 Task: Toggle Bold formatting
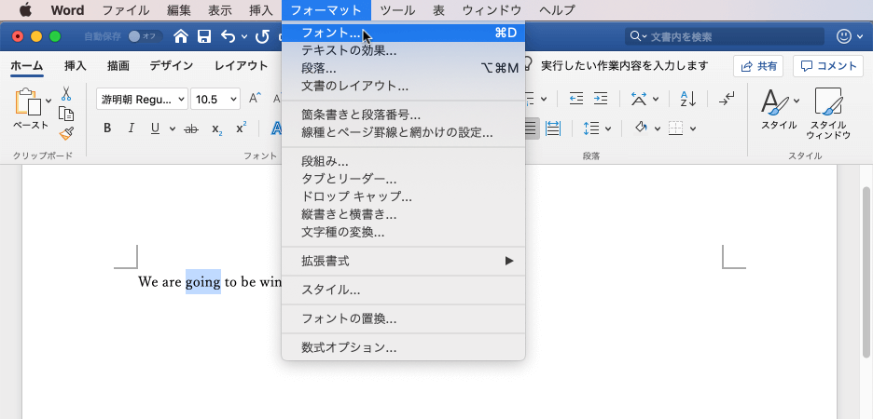pos(107,128)
